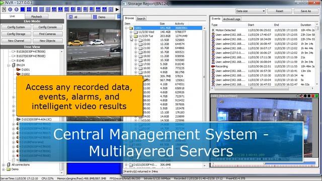Click the NVR application logo icon
Viewport: 322px width, 181px height.
[2, 3]
